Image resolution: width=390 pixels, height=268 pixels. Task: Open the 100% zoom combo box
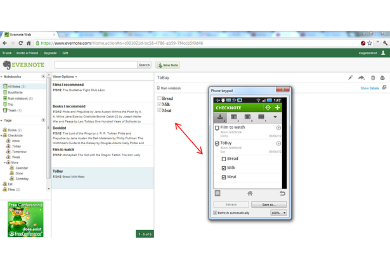tap(278, 213)
